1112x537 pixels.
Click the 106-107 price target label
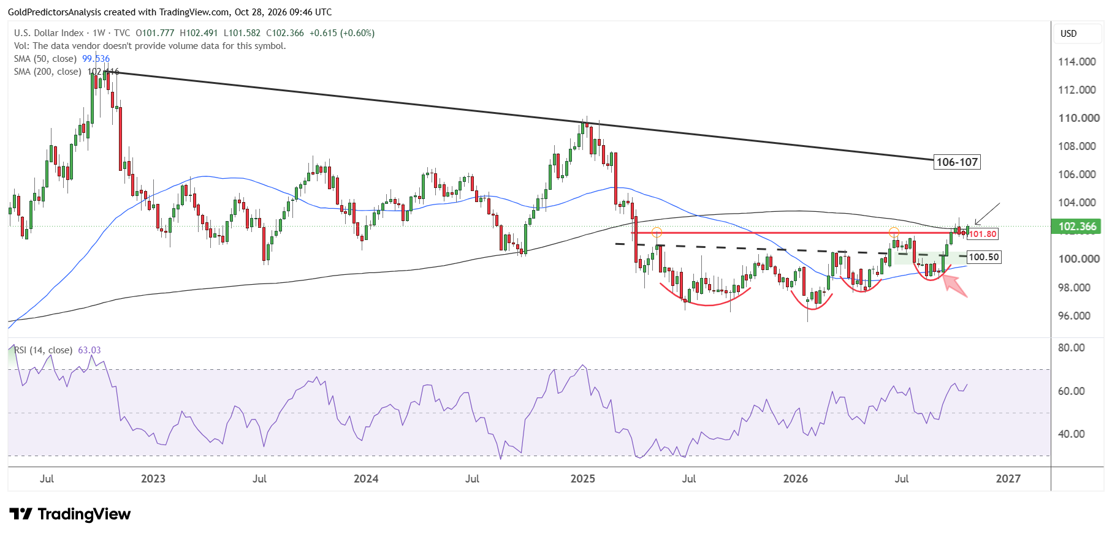957,162
